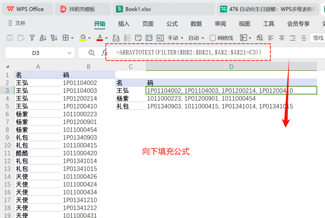325x218 pixels.
Task: Click the wrap text icon
Action: coord(138,38)
